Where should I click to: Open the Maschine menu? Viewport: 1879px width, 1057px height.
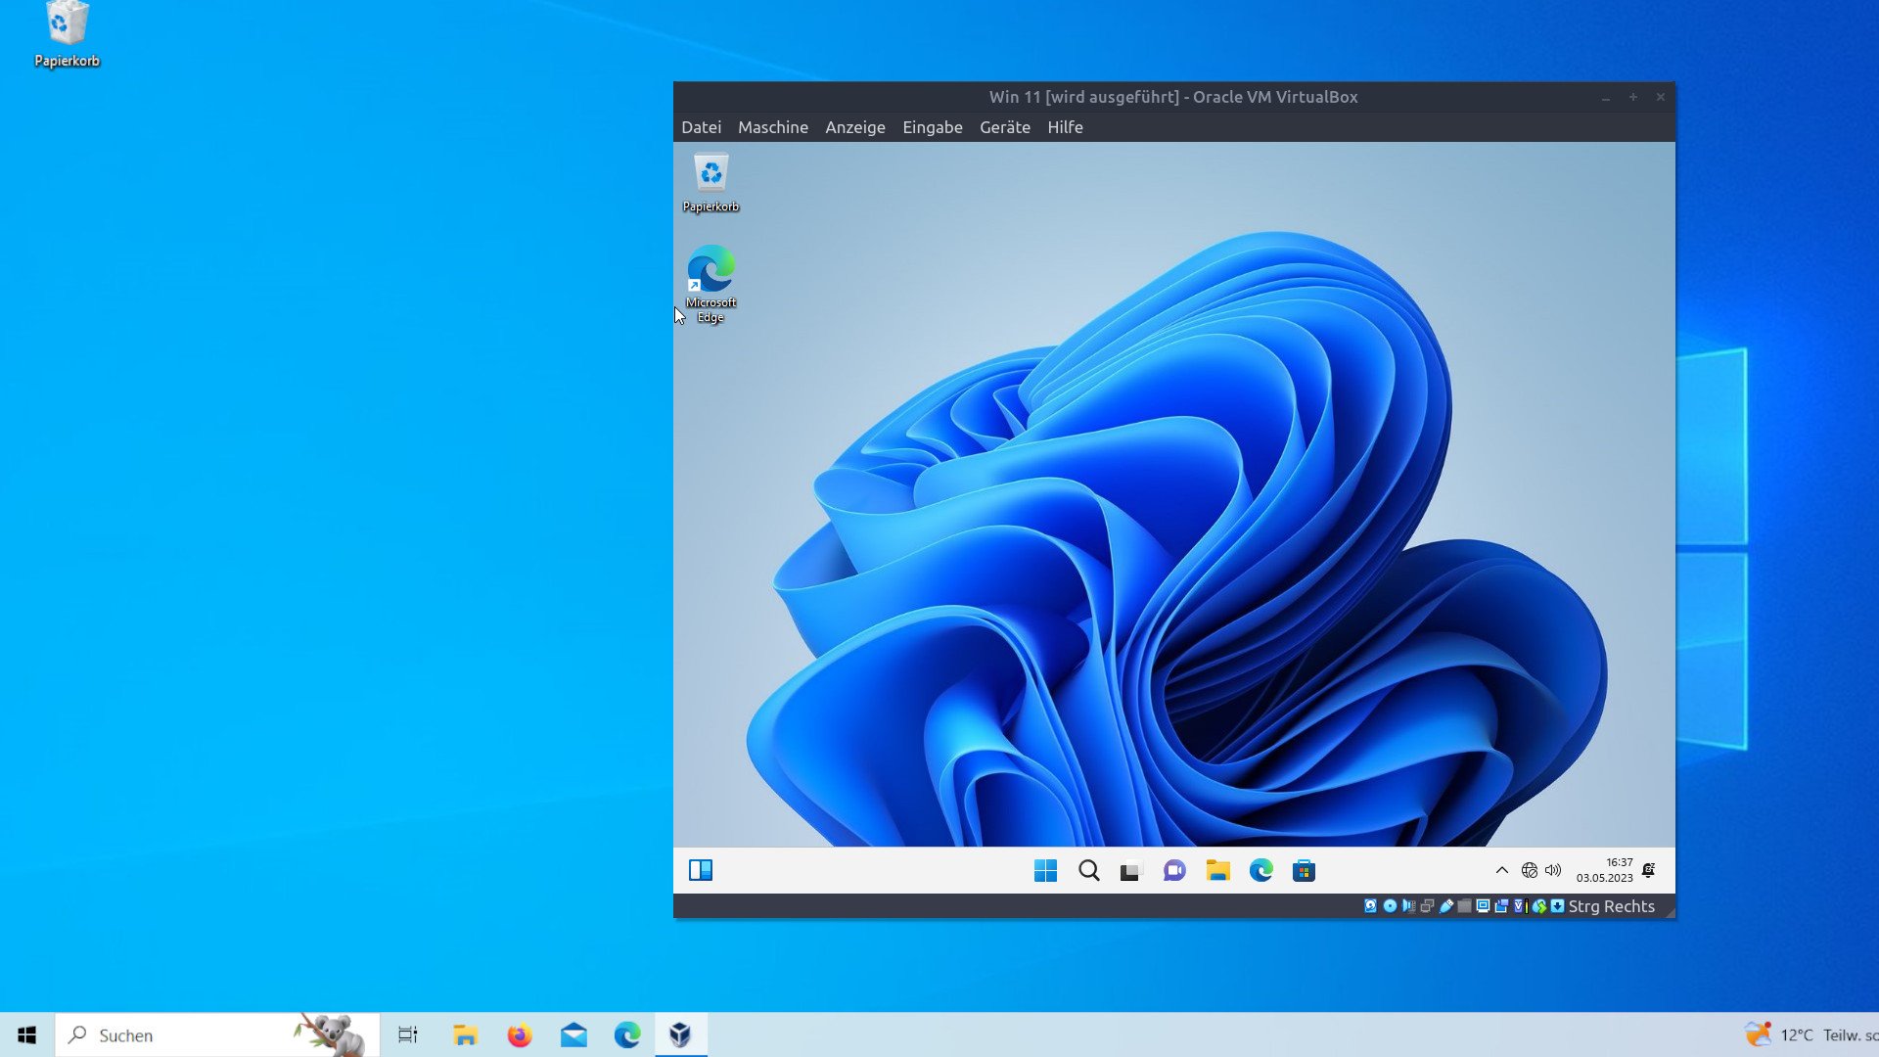[x=772, y=127]
